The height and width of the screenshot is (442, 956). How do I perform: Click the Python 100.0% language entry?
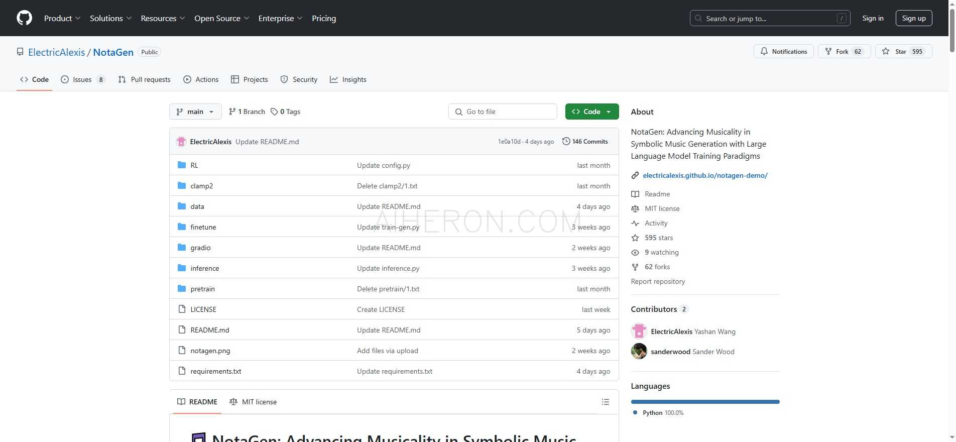click(x=658, y=413)
